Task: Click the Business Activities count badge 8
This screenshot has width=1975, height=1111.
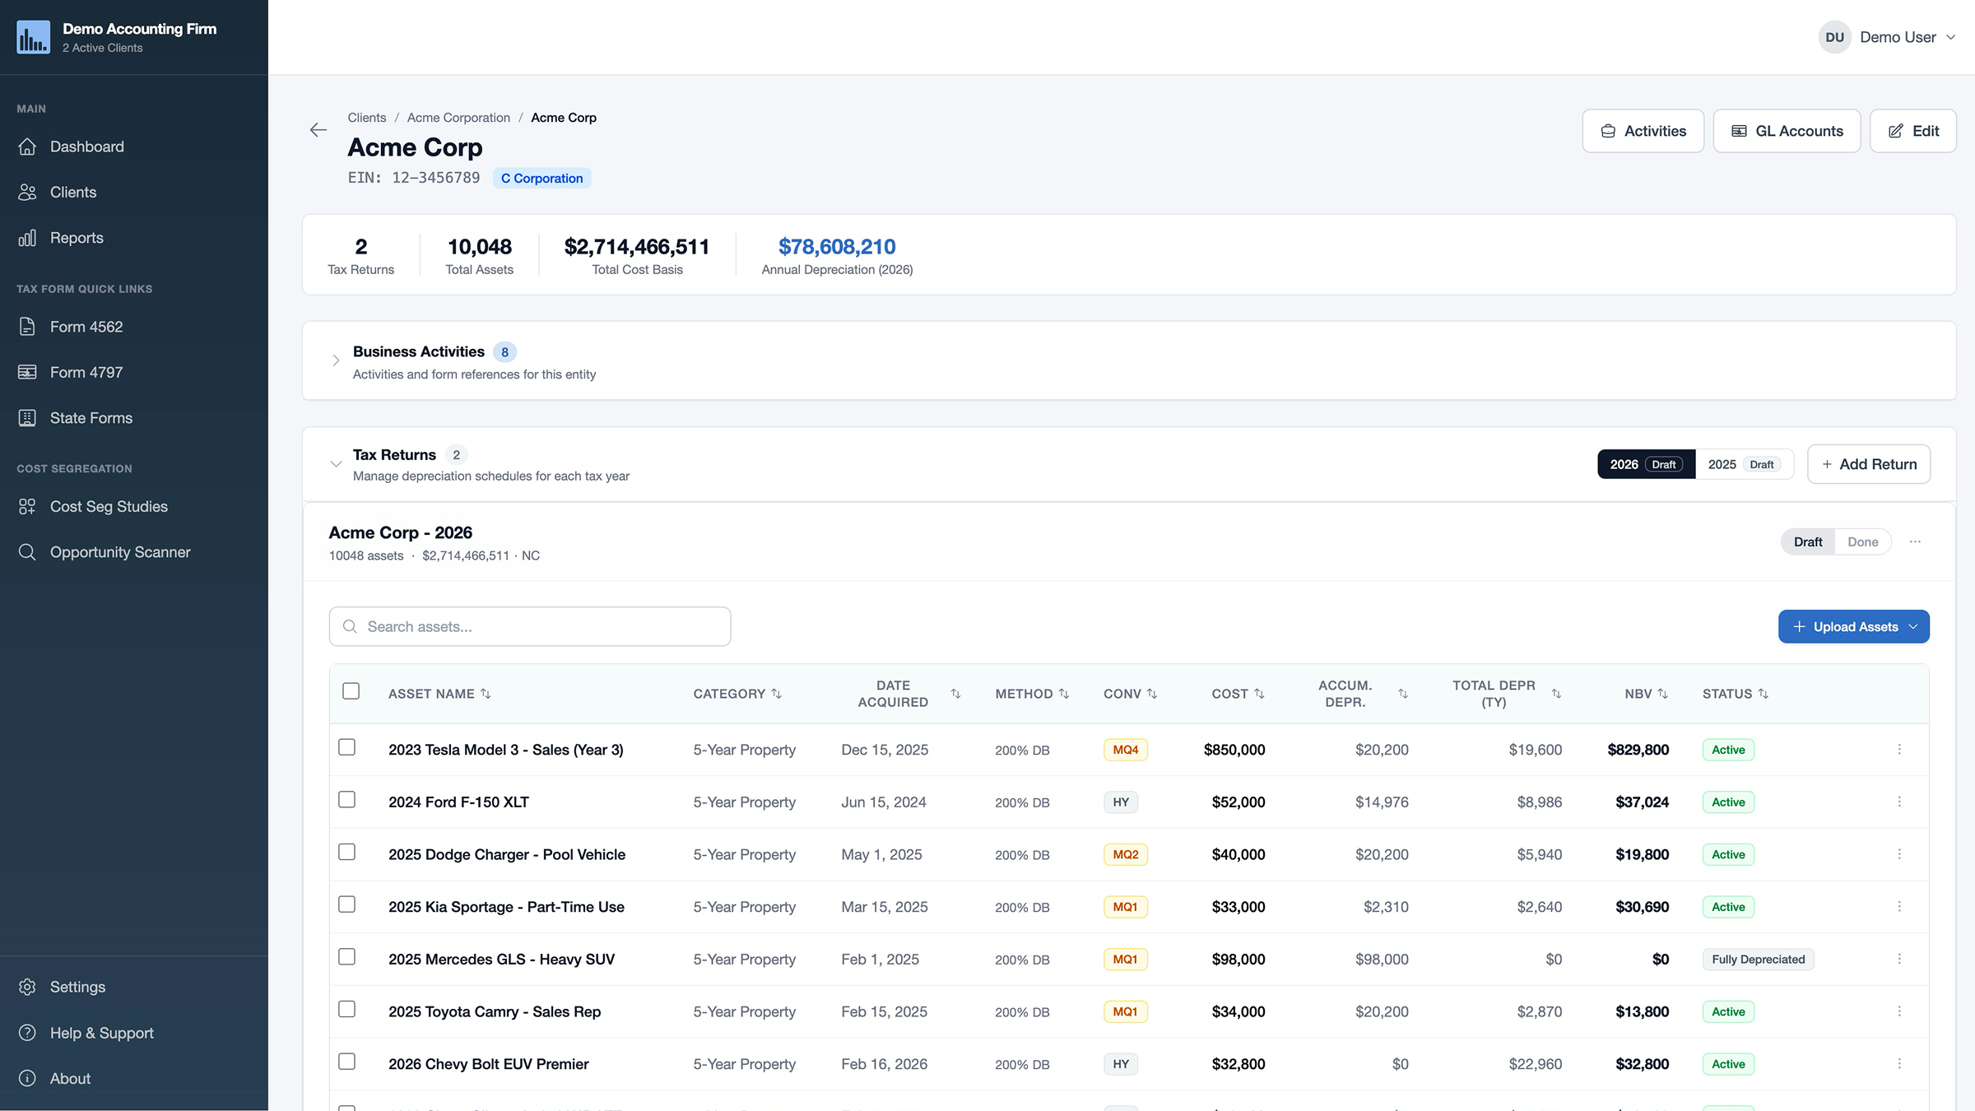Action: (x=504, y=352)
